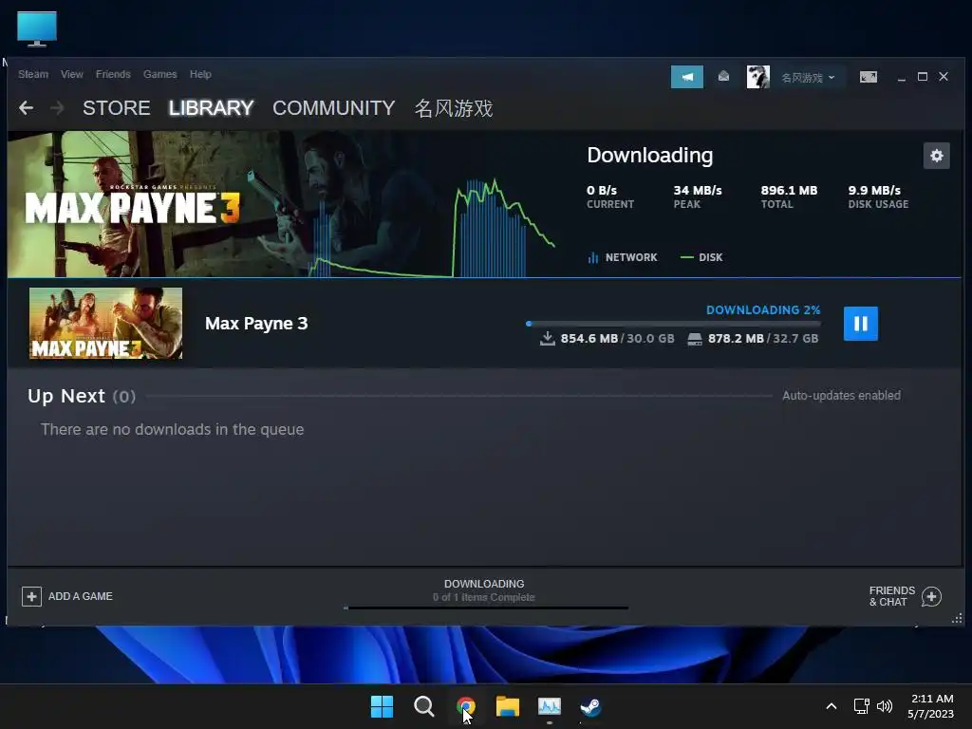972x729 pixels.
Task: Open the Windows Start button
Action: coord(382,706)
